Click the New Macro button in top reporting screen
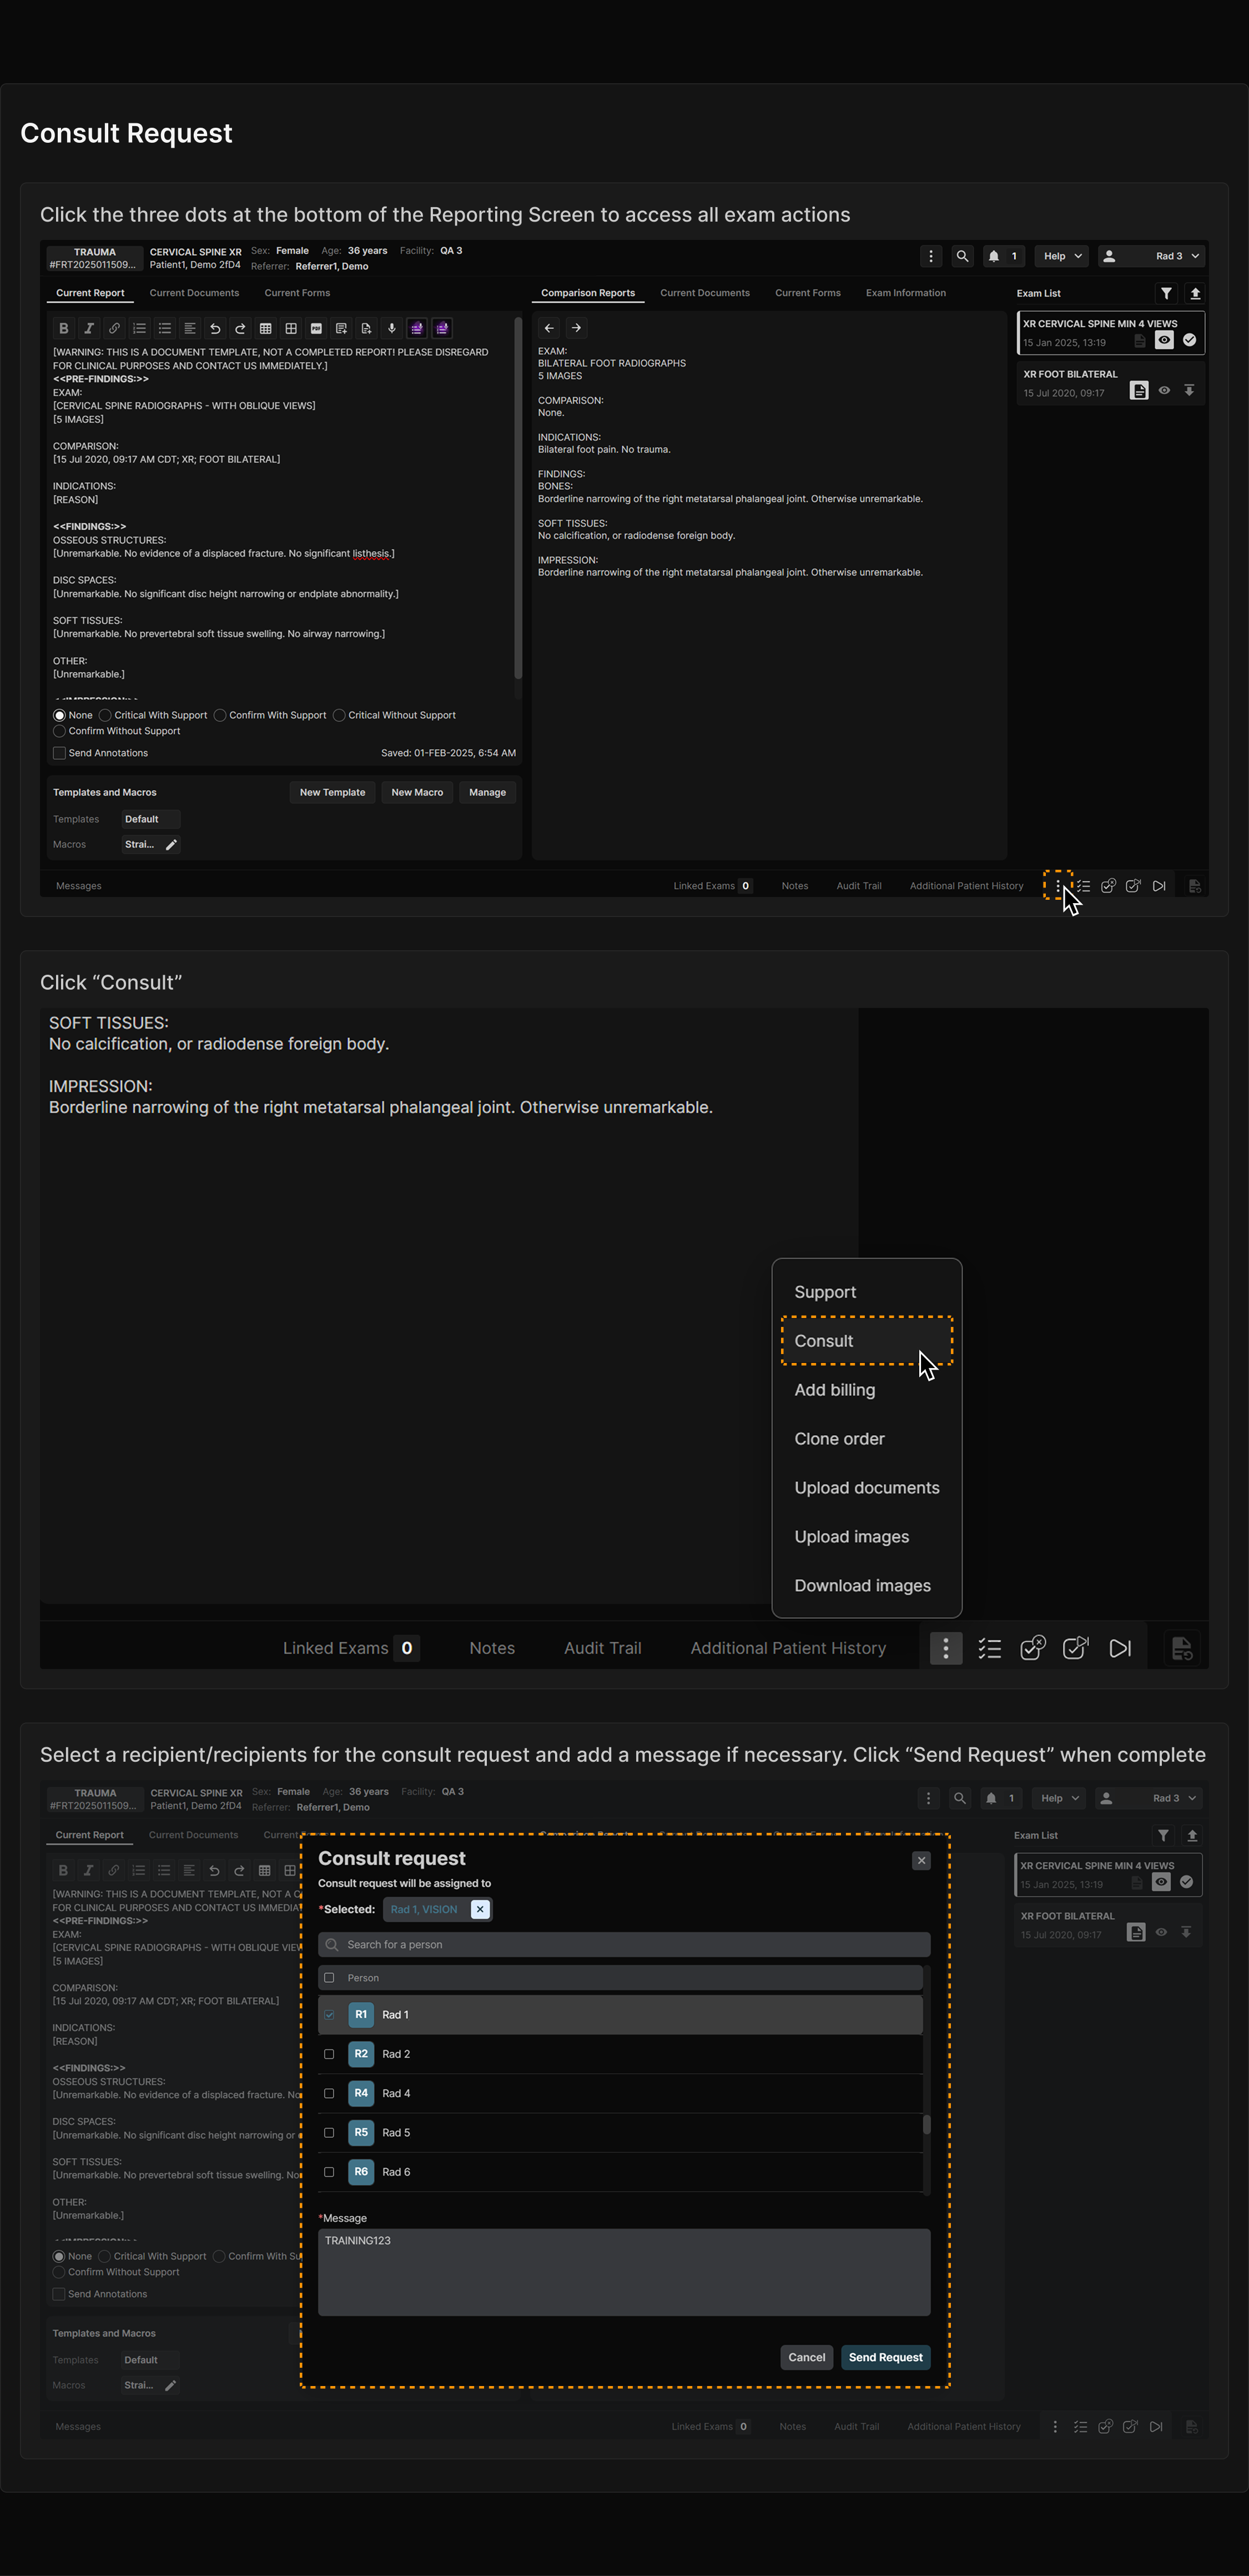This screenshot has width=1249, height=2576. tap(417, 793)
